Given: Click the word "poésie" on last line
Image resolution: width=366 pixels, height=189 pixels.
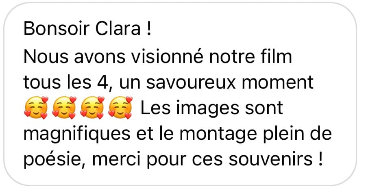Looking at the screenshot, I should (x=54, y=160).
